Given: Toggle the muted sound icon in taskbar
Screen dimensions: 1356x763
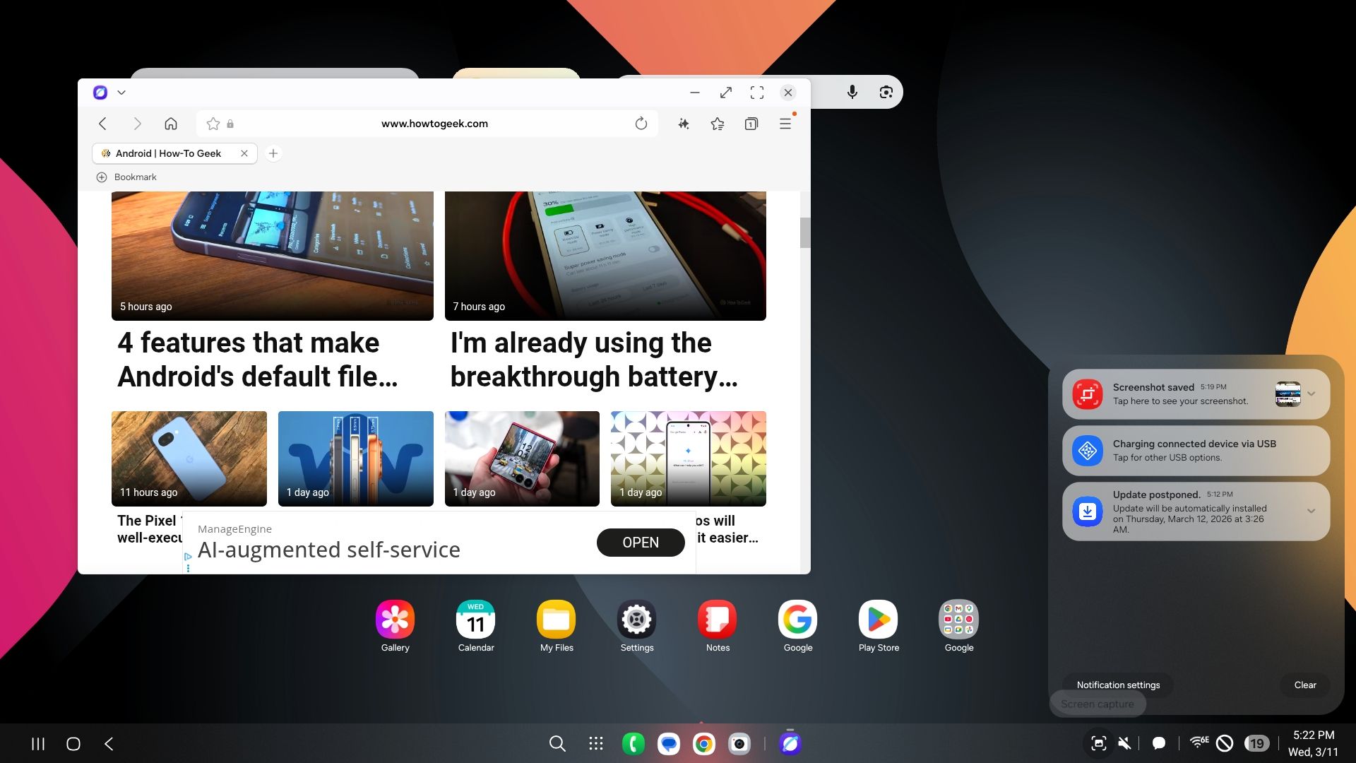Looking at the screenshot, I should point(1125,743).
